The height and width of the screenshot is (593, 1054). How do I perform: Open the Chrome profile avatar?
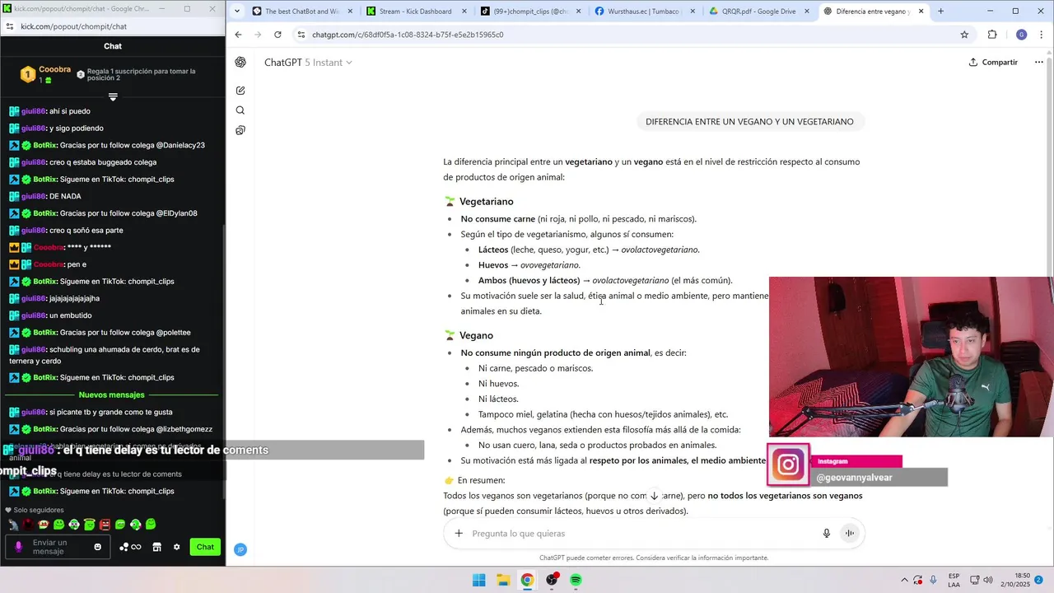[1021, 35]
